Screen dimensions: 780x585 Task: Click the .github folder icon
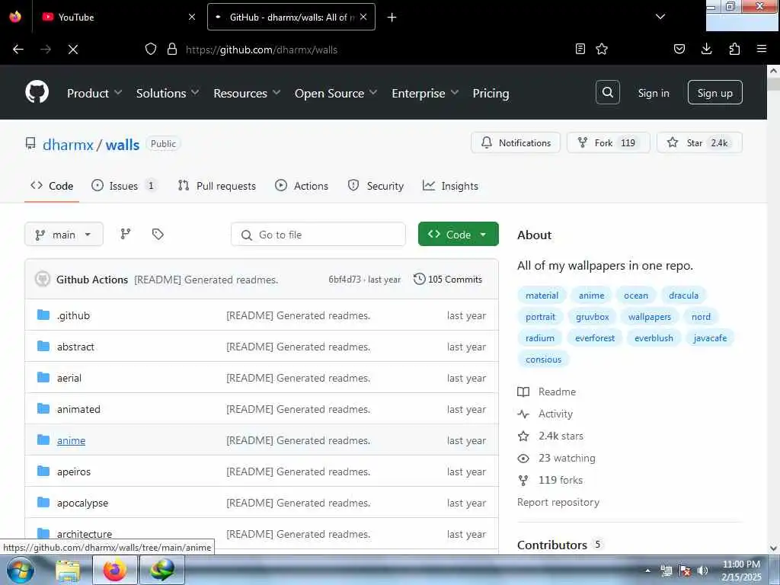coord(43,315)
